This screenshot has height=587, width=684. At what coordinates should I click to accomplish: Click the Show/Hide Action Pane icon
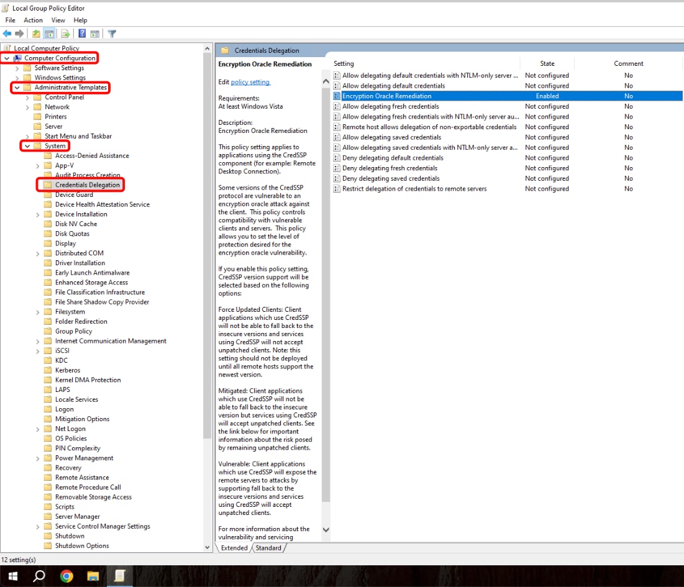tap(95, 34)
